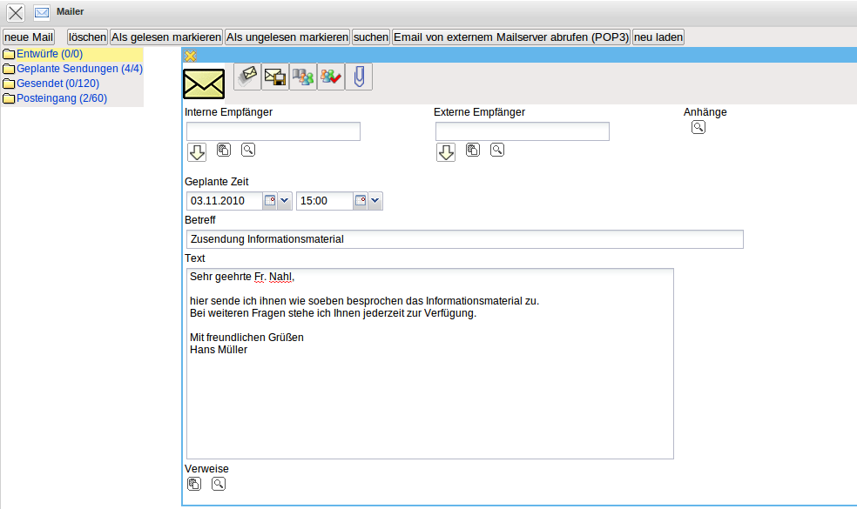Screen dimensions: 857x509
Task: Click the save mail (envelope with floppy disk) icon
Action: click(275, 77)
